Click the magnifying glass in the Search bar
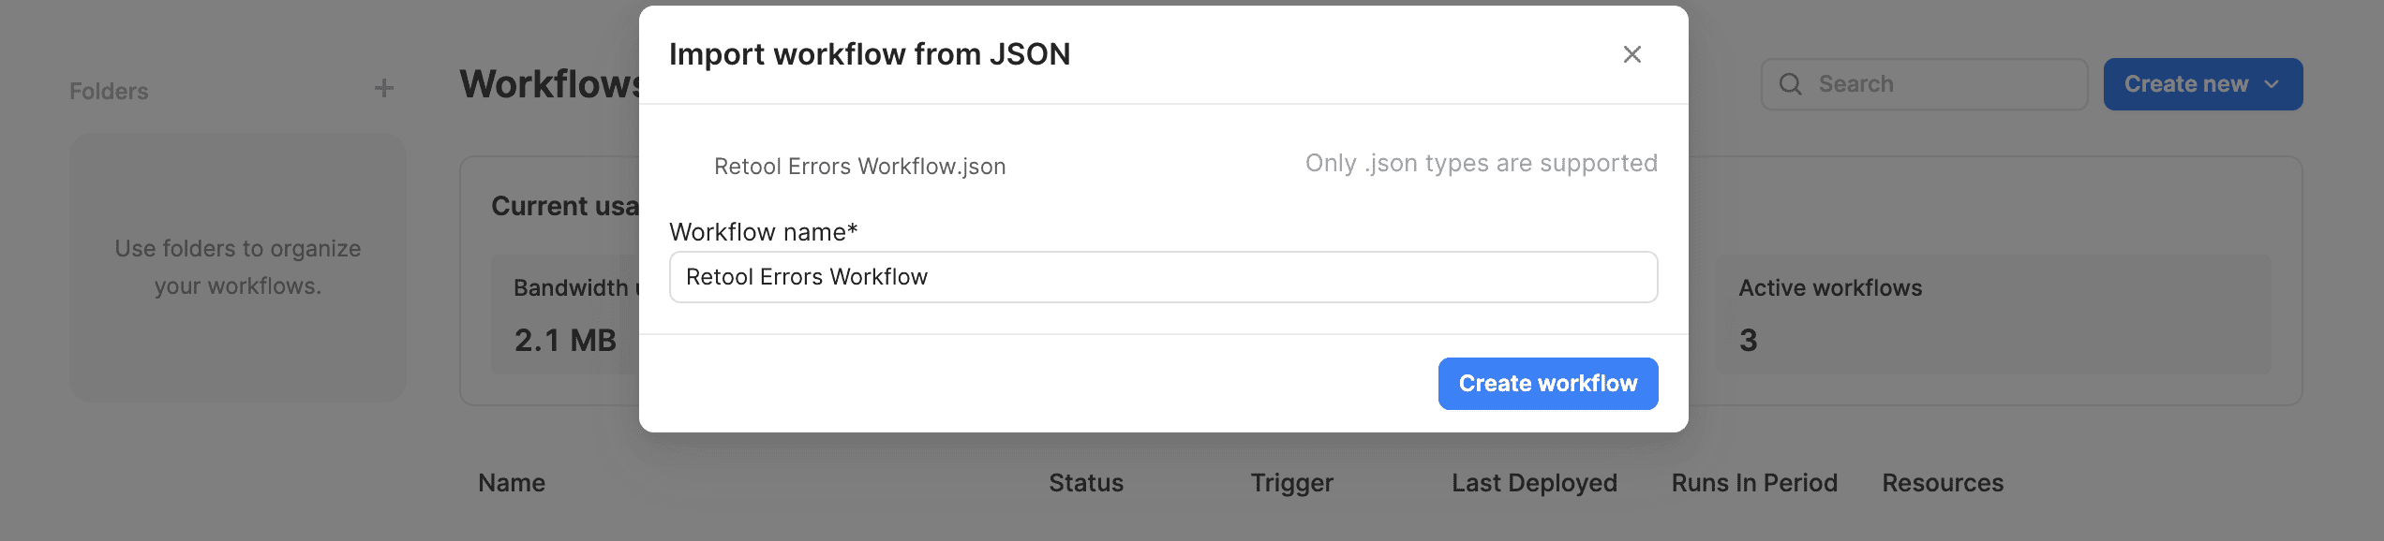The width and height of the screenshot is (2384, 541). coord(1791,83)
